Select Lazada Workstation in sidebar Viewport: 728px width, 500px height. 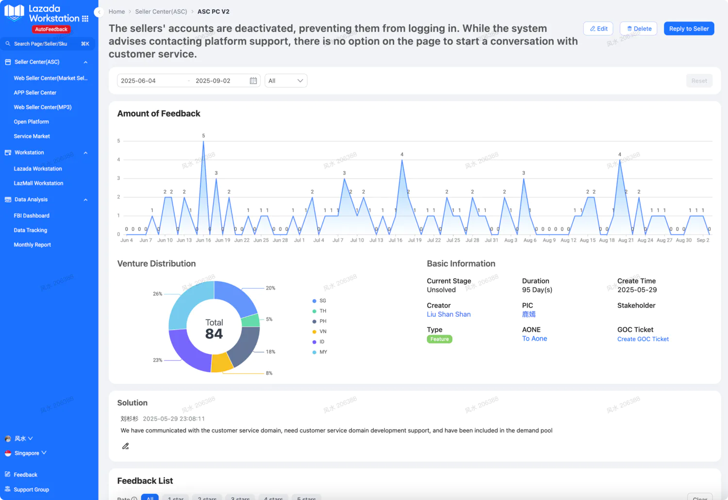38,169
